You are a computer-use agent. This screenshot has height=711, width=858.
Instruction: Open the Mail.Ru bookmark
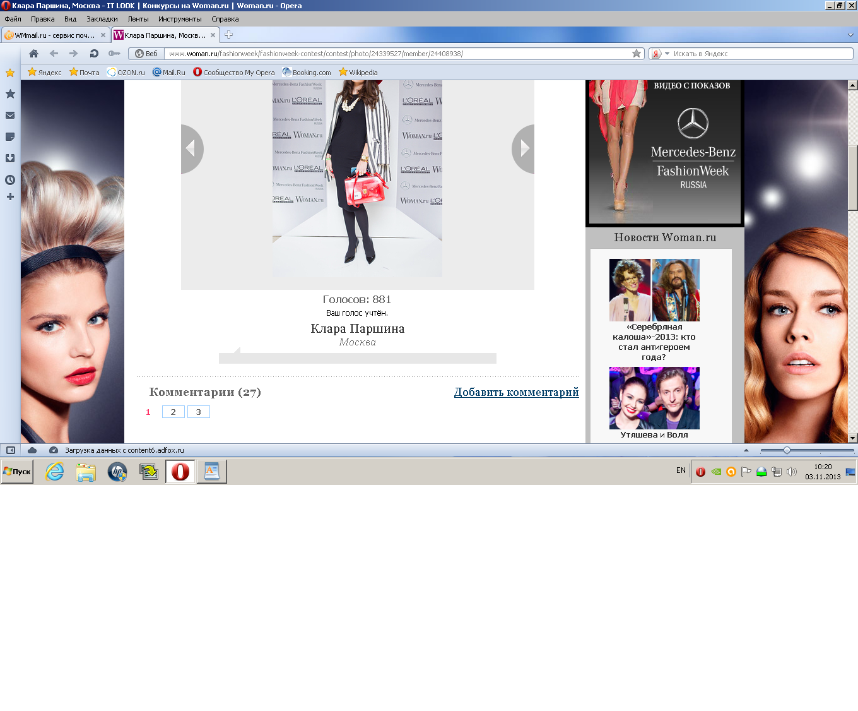[x=169, y=72]
